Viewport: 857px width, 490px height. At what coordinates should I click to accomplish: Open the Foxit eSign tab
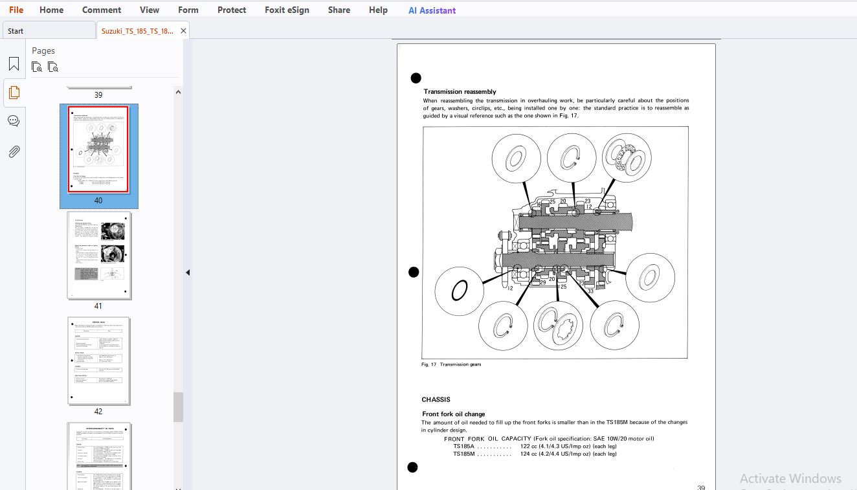coord(287,10)
